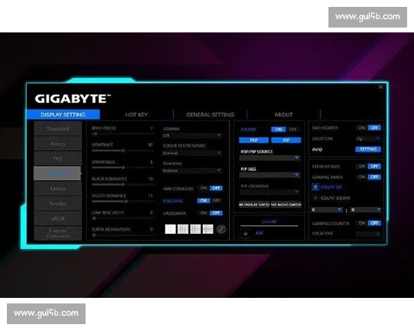Set FreeSync to ON

click(204, 201)
